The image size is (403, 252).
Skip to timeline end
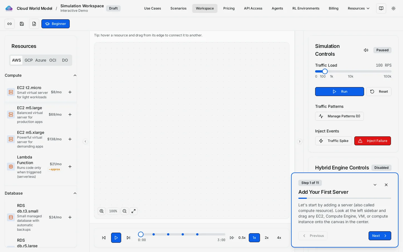tap(128, 238)
